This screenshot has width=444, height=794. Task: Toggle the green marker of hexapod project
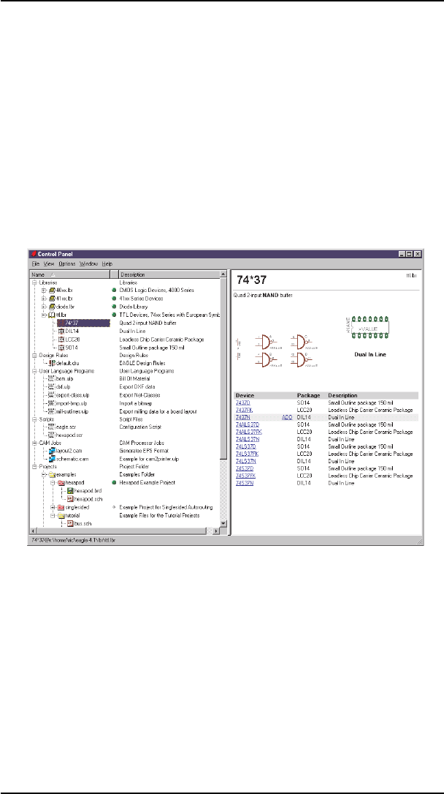[x=114, y=483]
